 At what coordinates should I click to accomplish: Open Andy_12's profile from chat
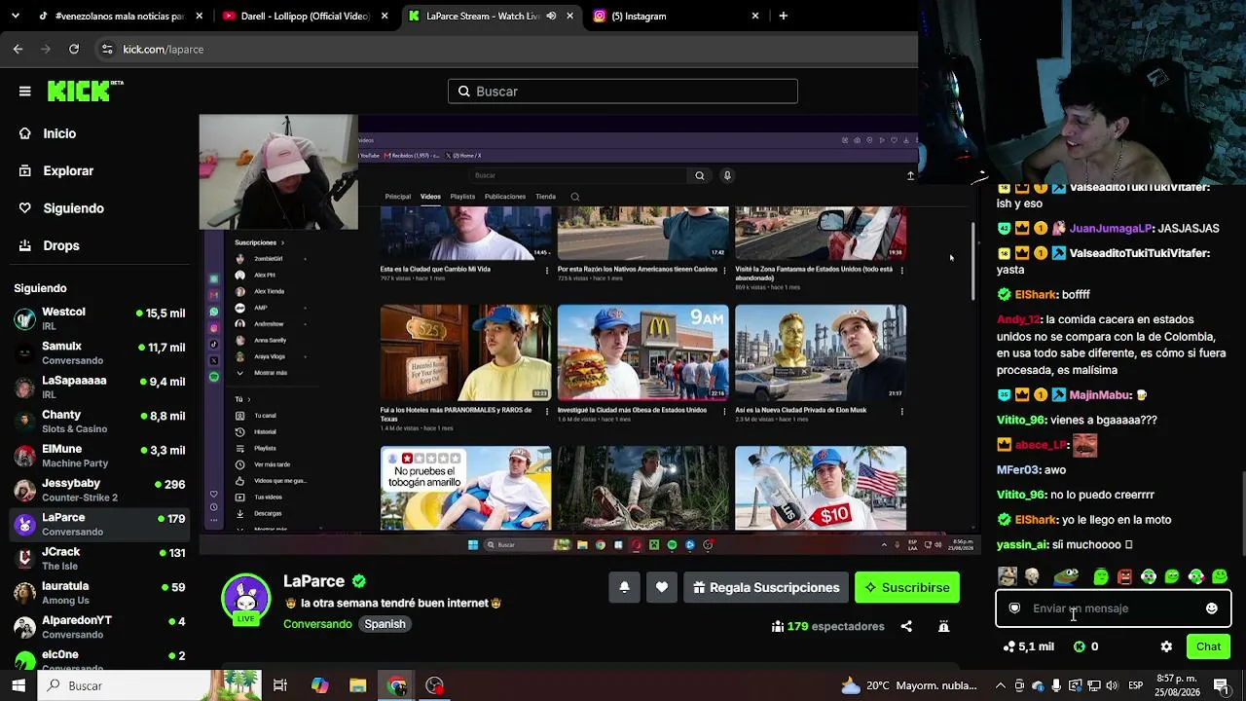pyautogui.click(x=1018, y=319)
